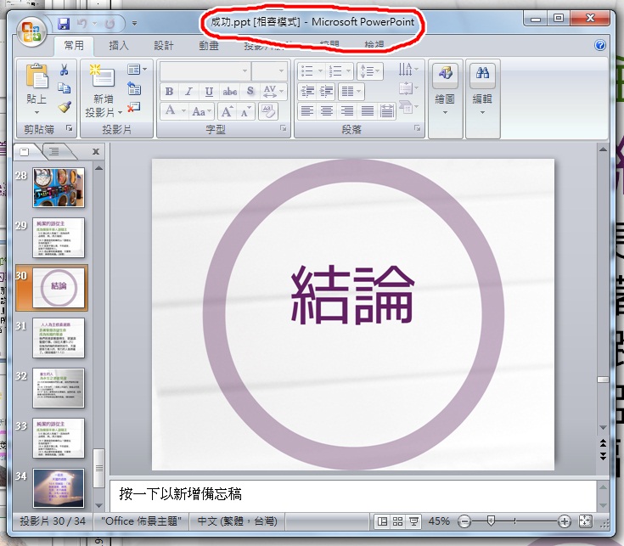Open Font Color A dropdown arrow
The height and width of the screenshot is (546, 624).
pos(184,111)
